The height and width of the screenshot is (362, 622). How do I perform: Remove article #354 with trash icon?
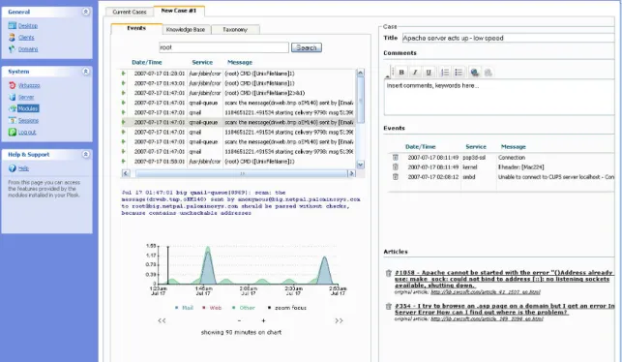tap(388, 306)
